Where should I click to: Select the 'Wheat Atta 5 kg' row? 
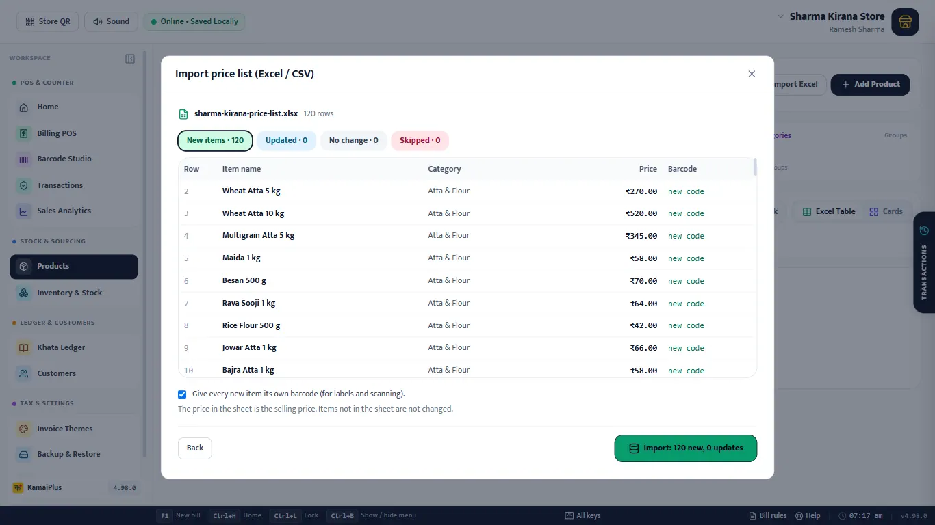[x=467, y=191]
